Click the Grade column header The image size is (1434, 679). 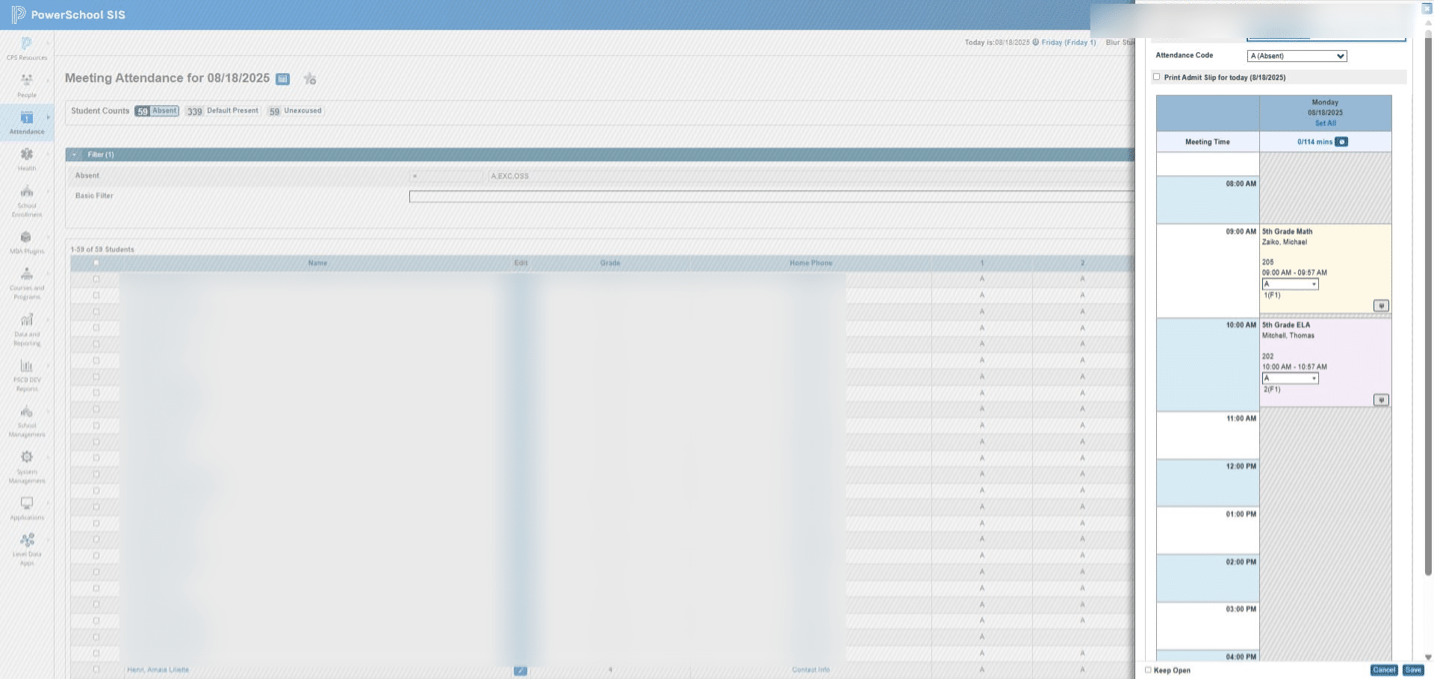(610, 263)
